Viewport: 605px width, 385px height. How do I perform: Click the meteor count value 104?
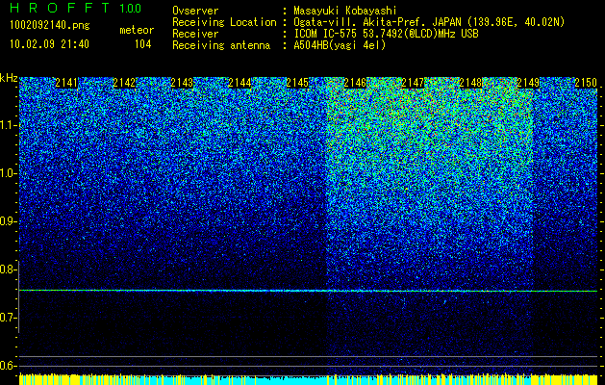coord(142,44)
